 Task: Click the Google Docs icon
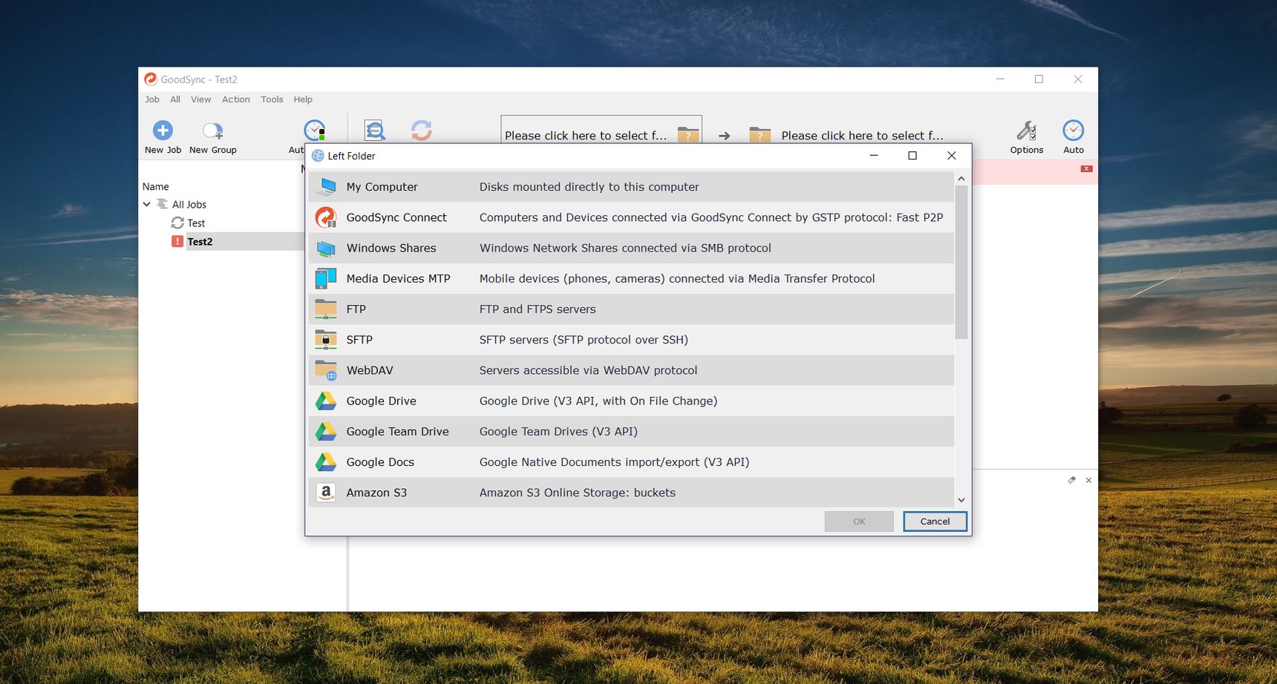pyautogui.click(x=326, y=461)
